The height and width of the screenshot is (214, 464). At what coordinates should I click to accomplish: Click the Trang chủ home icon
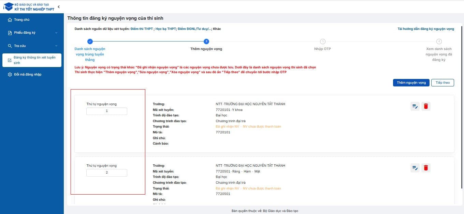pos(10,20)
